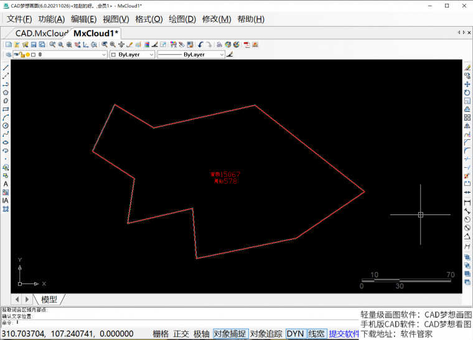Viewport: 473px width, 340px height.
Task: Select the Line drawing tool
Action: tap(6, 68)
